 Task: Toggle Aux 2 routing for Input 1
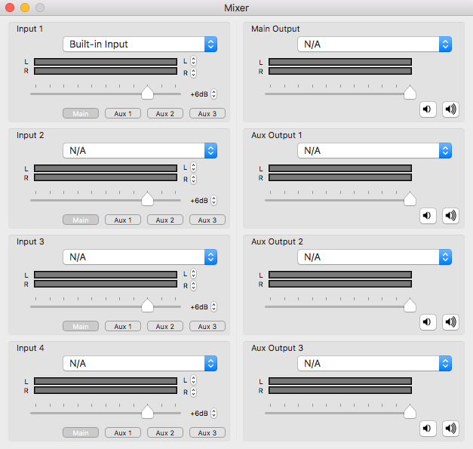[x=165, y=114]
